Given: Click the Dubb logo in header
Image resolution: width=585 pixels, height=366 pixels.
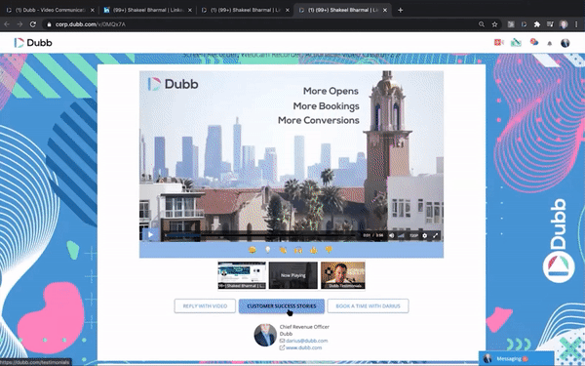Looking at the screenshot, I should click(x=33, y=43).
